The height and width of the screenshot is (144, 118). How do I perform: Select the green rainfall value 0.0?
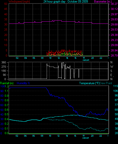pyautogui.click(x=7, y=133)
